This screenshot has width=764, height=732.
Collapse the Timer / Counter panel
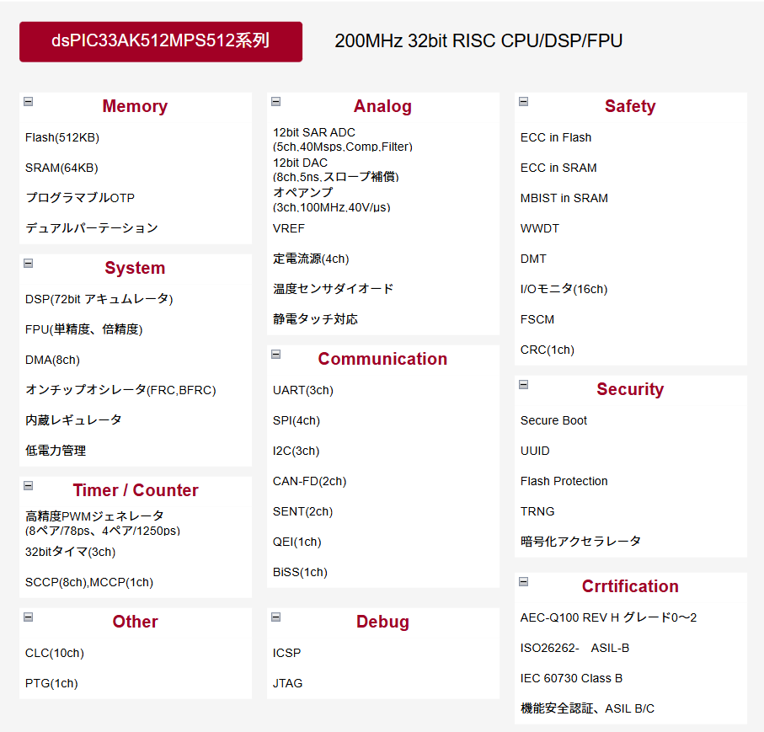pos(28,486)
